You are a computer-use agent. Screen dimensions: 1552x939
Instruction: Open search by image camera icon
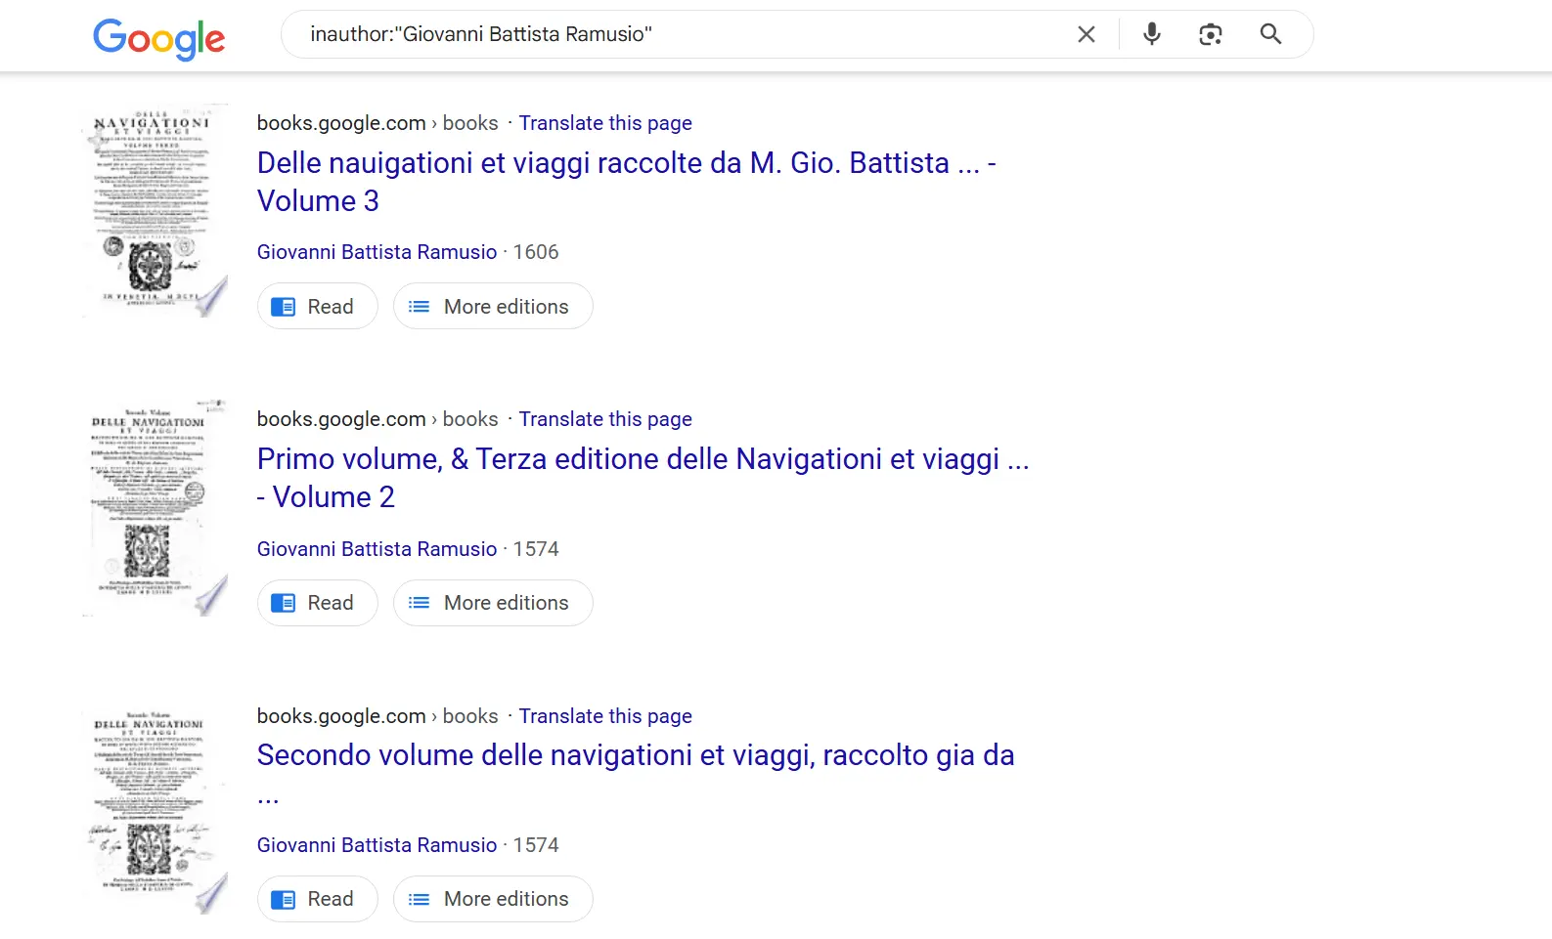[1211, 34]
